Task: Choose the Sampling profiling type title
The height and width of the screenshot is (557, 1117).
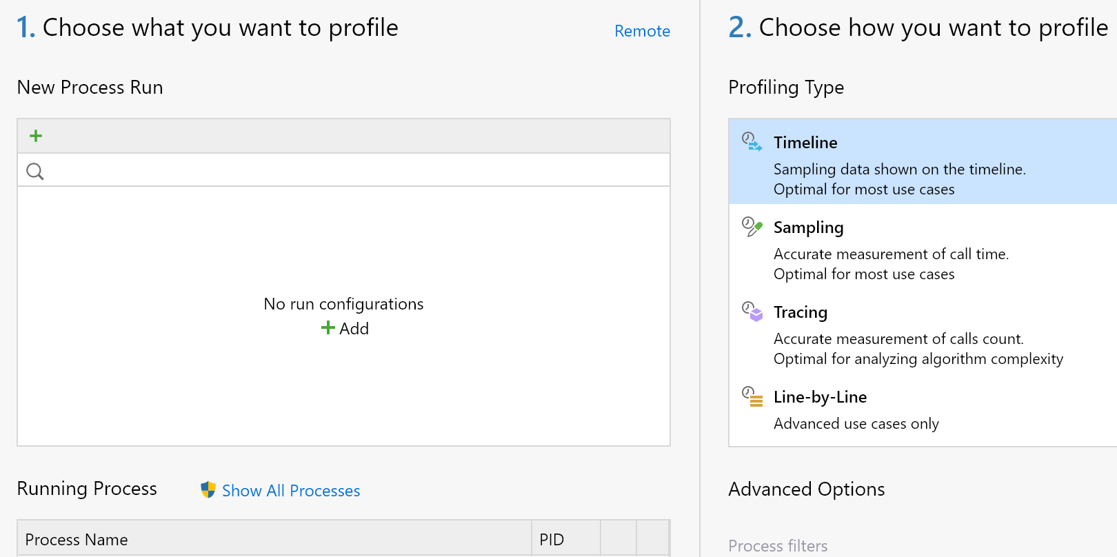Action: [x=808, y=227]
